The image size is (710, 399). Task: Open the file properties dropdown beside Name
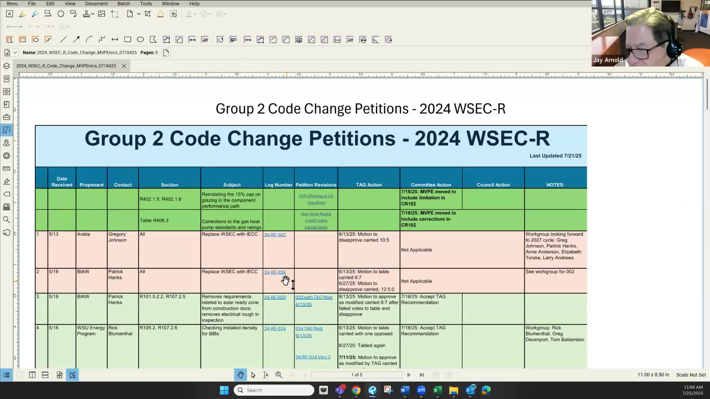15,52
